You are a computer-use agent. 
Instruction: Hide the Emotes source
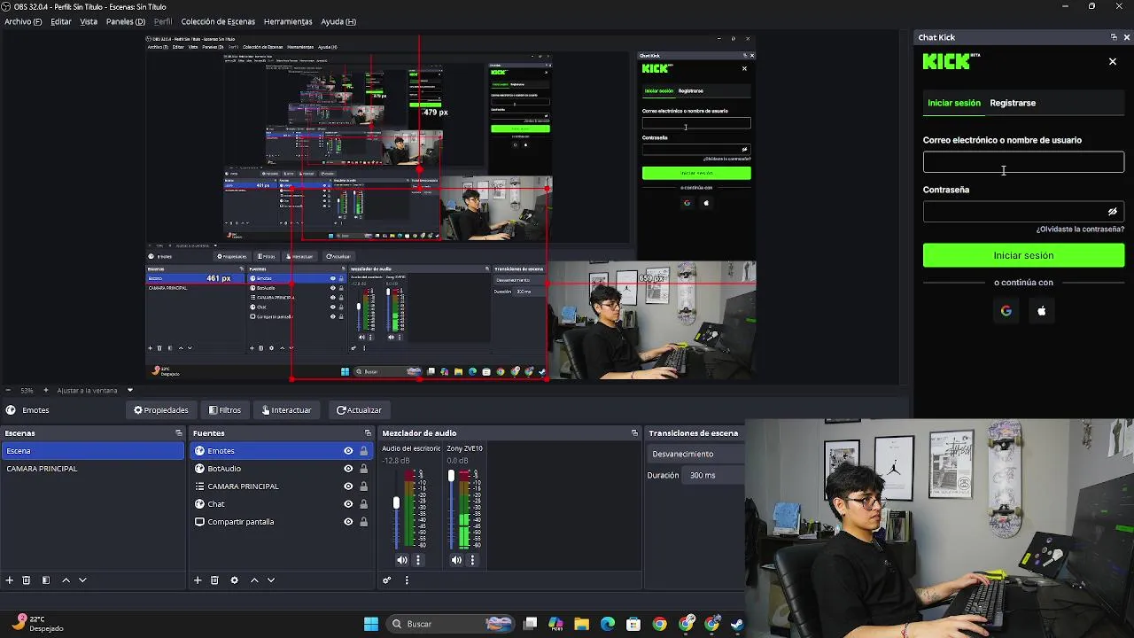(x=348, y=451)
